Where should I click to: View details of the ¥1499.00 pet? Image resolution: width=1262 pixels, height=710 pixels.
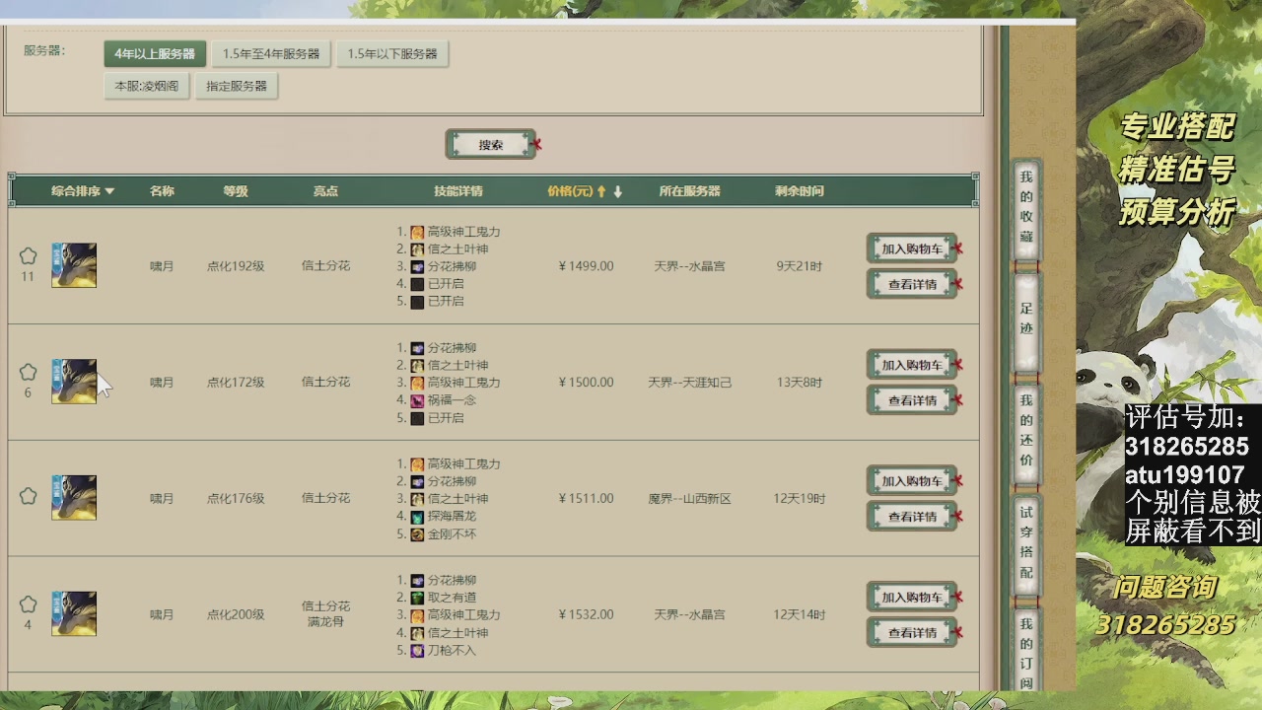pos(912,284)
